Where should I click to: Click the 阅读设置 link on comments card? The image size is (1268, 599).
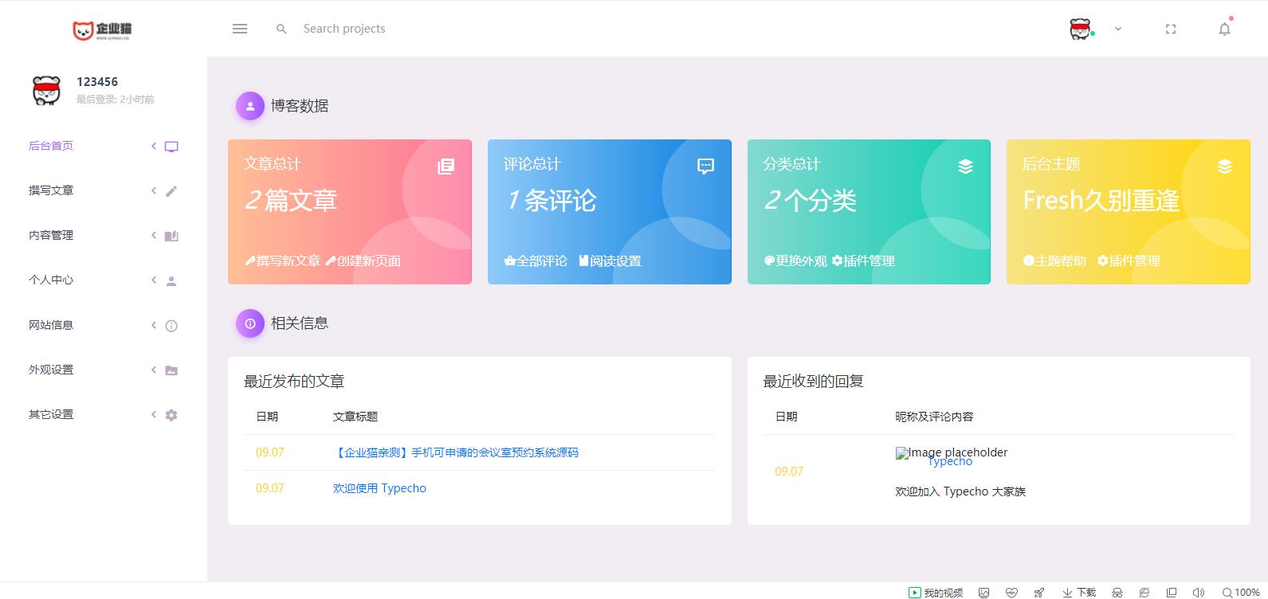tap(610, 261)
